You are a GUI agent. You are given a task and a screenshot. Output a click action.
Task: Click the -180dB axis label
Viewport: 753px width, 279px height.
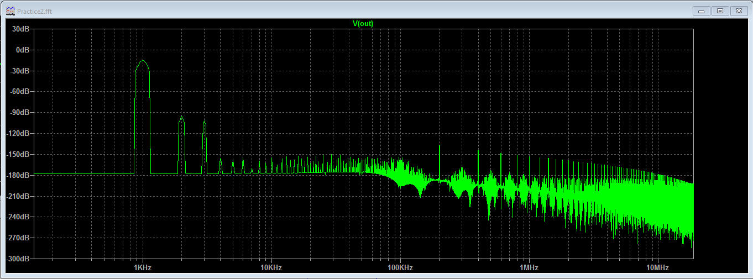(17, 175)
